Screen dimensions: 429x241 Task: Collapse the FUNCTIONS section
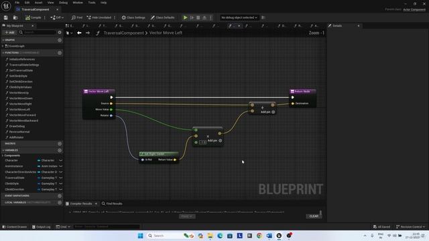[3, 53]
